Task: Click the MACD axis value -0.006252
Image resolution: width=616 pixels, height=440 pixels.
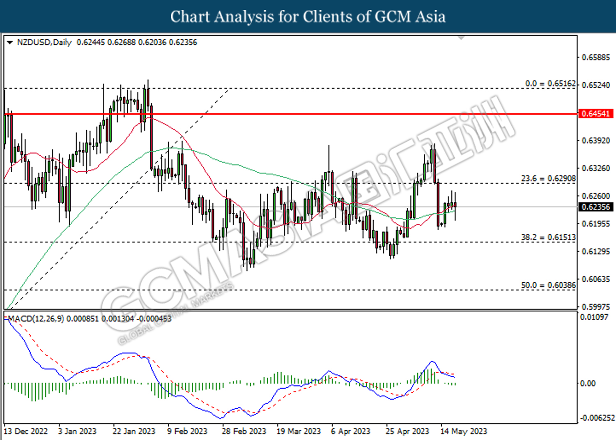Action: click(x=597, y=418)
